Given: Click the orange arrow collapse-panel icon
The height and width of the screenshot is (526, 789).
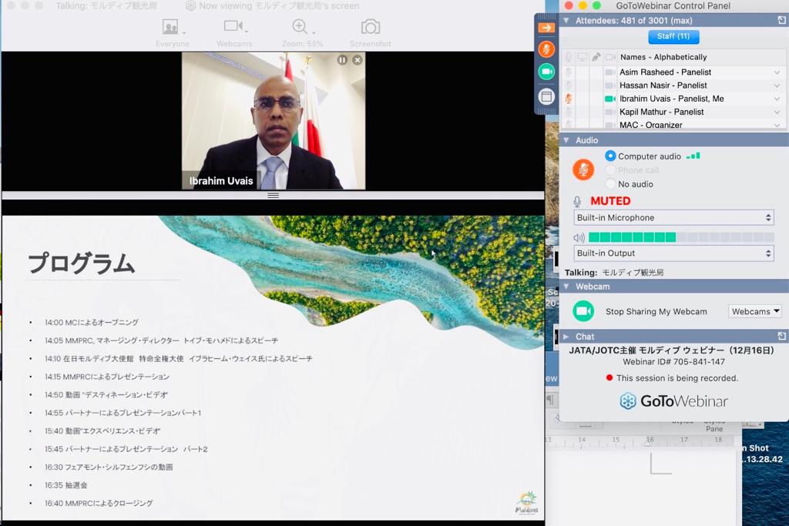Looking at the screenshot, I should click(x=546, y=28).
